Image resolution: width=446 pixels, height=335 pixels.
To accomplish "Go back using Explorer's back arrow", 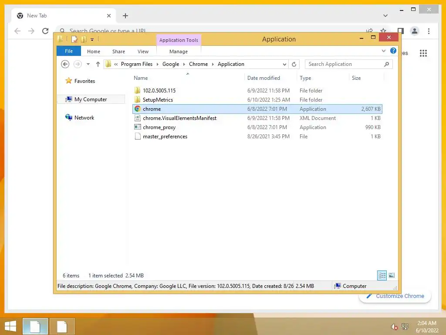I will click(65, 65).
